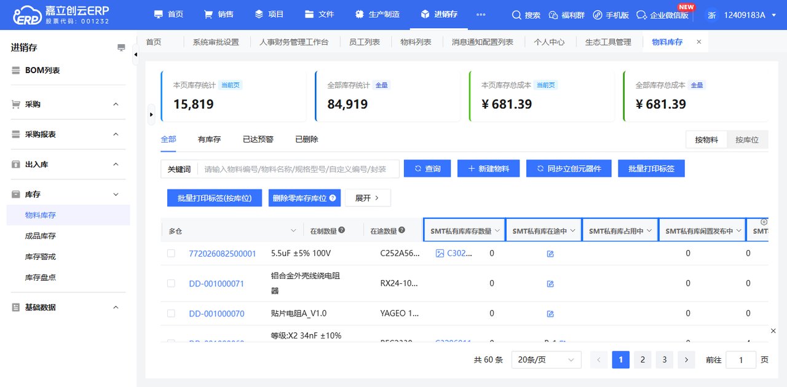Open the 销售 module in top navigation
Screen dimensions: 787x387
point(219,14)
